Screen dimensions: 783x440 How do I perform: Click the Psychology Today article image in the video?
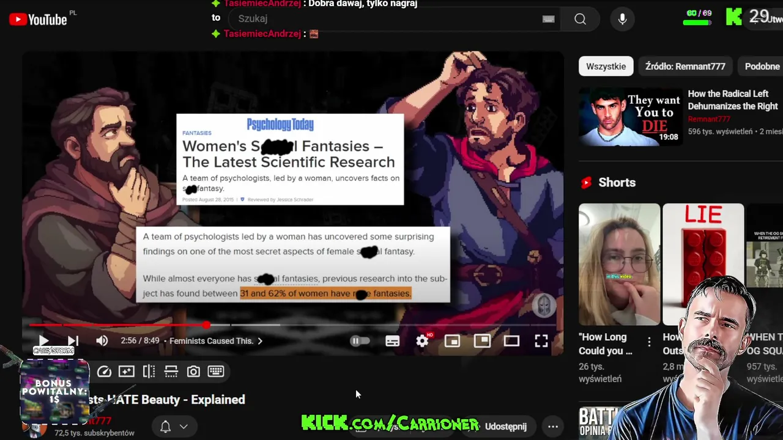point(290,159)
